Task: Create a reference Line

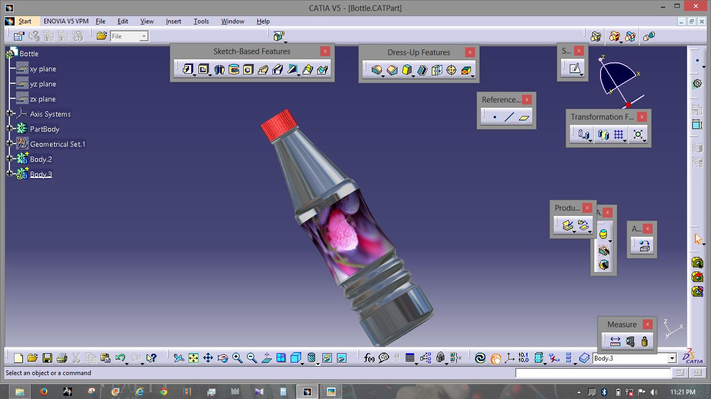Action: [x=509, y=118]
